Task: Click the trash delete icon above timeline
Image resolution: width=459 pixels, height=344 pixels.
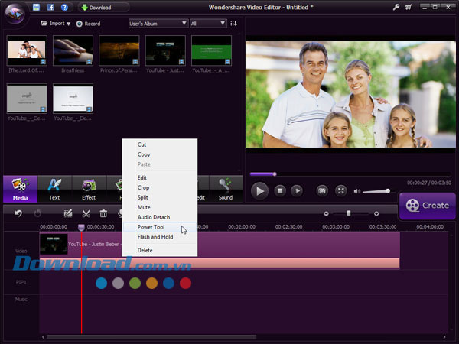Action: (x=103, y=213)
